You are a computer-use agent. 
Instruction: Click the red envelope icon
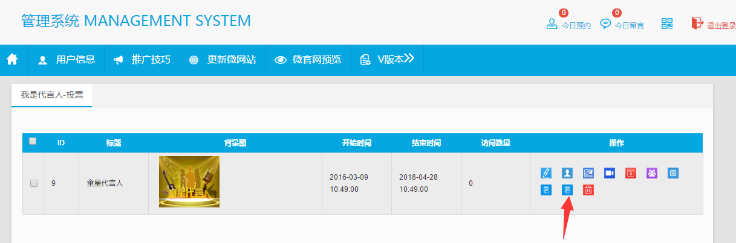(x=631, y=173)
